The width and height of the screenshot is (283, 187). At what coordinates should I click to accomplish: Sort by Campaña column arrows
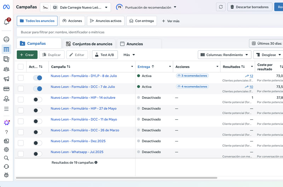click(x=69, y=67)
